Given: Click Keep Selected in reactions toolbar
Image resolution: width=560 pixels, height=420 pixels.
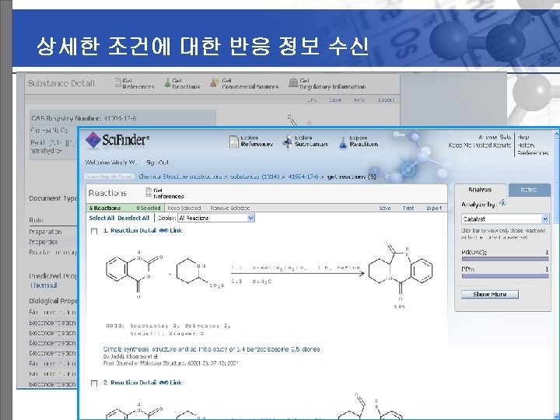Looking at the screenshot, I should pyautogui.click(x=184, y=208).
